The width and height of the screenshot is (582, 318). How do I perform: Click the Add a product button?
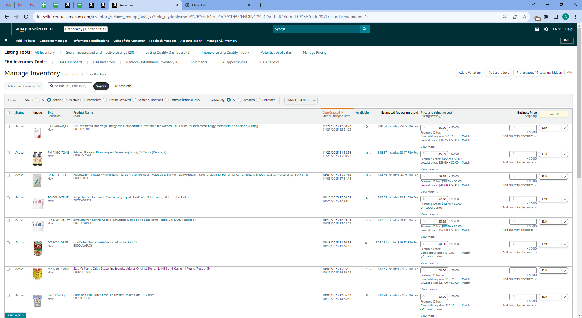coord(499,73)
